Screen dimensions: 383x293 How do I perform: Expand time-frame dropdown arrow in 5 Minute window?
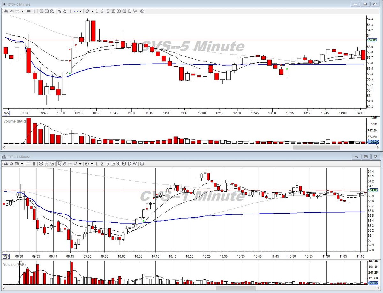[x=92, y=11]
